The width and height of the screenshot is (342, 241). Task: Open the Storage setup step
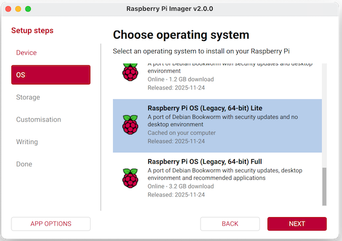[x=28, y=97]
